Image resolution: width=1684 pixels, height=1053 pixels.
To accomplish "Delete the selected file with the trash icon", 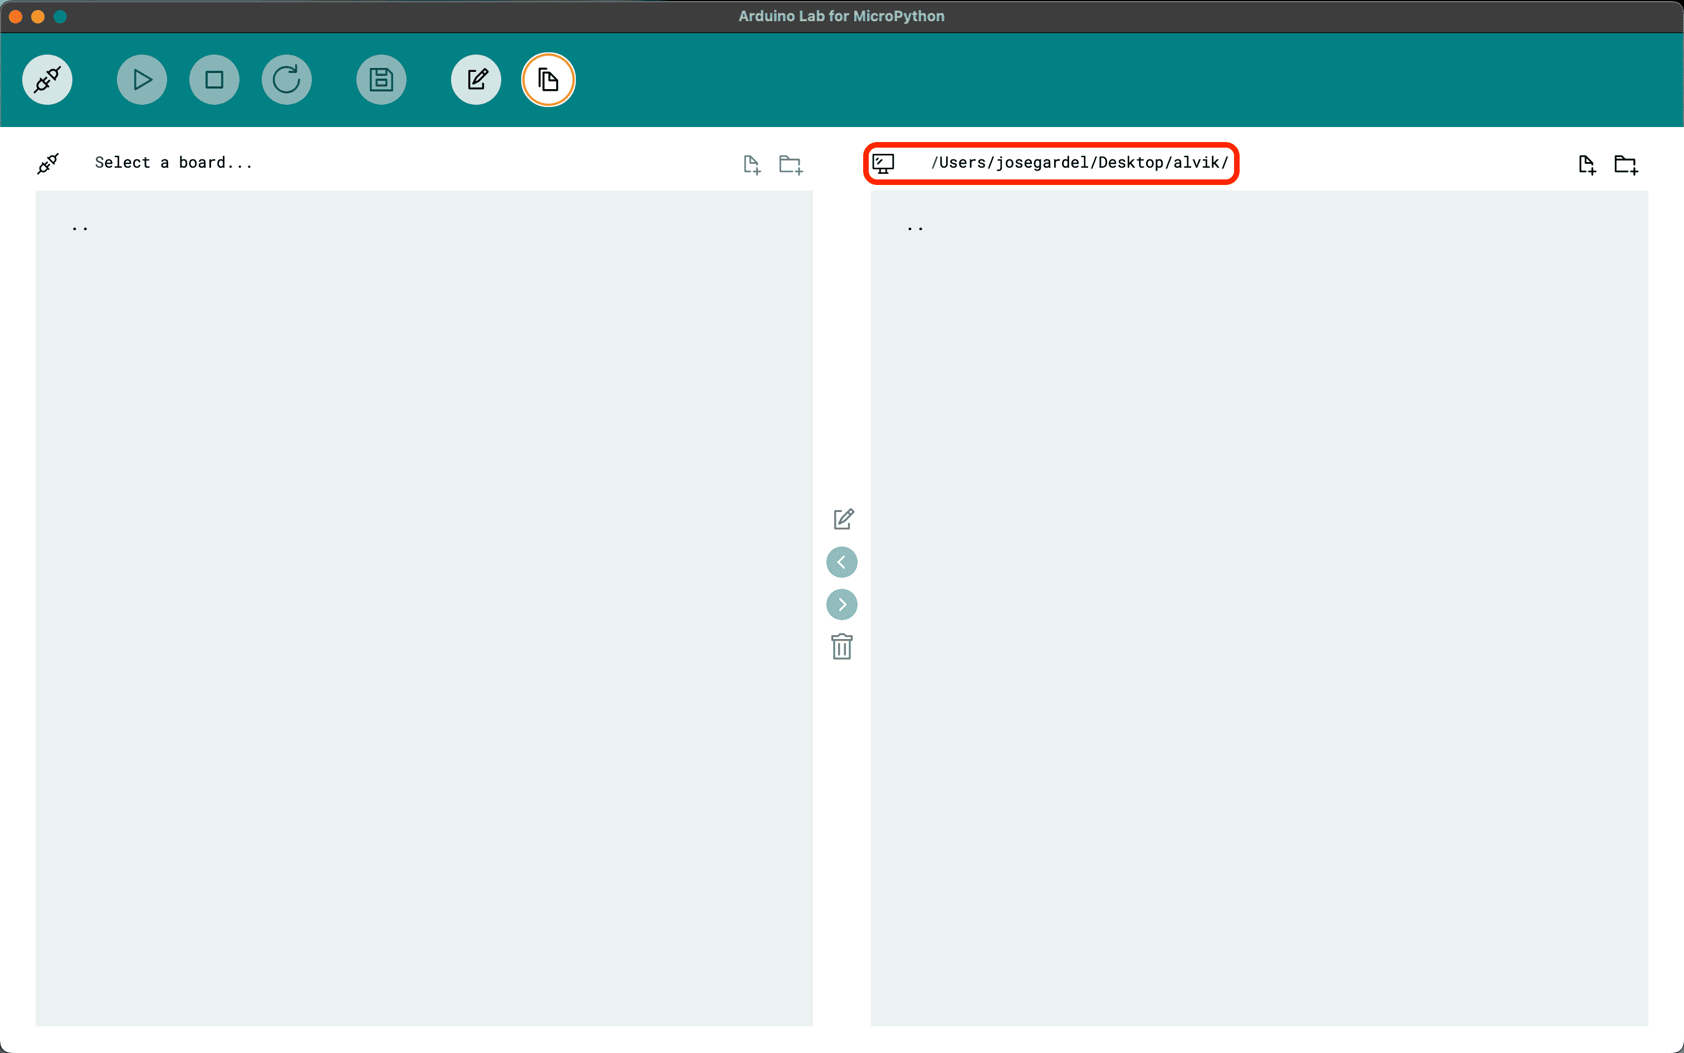I will 842,646.
